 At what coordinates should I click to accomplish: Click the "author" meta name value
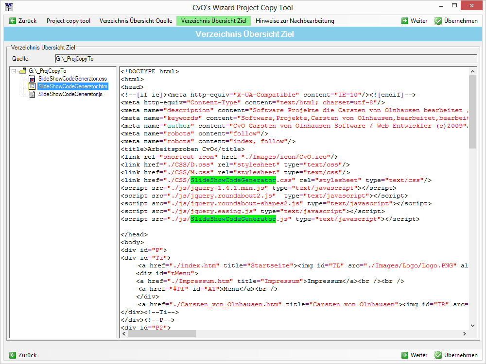179,126
